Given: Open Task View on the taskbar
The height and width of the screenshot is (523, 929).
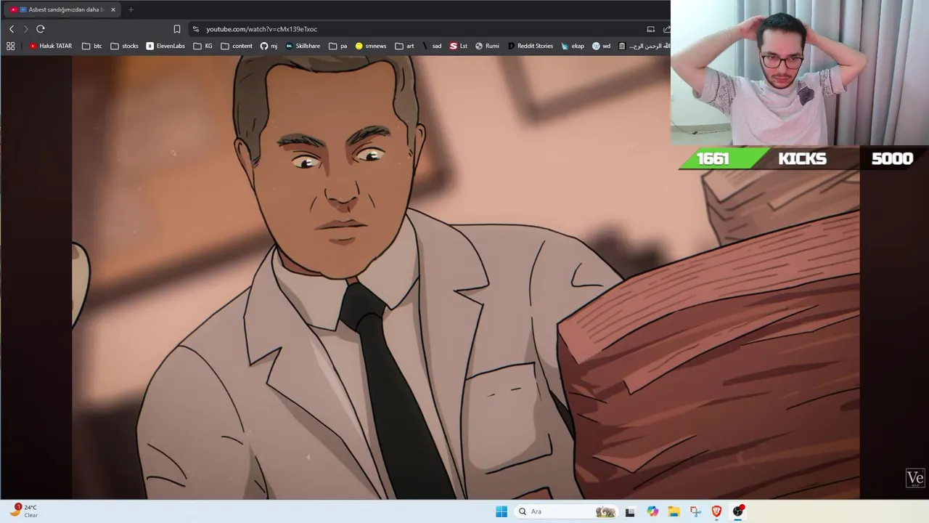Looking at the screenshot, I should click(x=630, y=511).
